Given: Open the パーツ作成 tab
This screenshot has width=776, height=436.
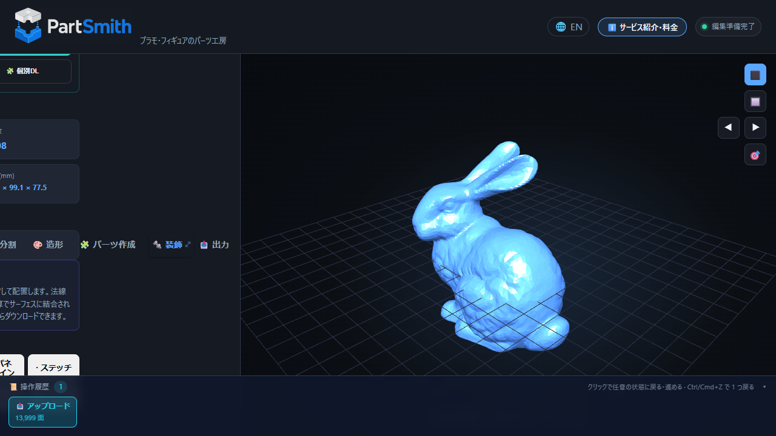Looking at the screenshot, I should tap(108, 245).
